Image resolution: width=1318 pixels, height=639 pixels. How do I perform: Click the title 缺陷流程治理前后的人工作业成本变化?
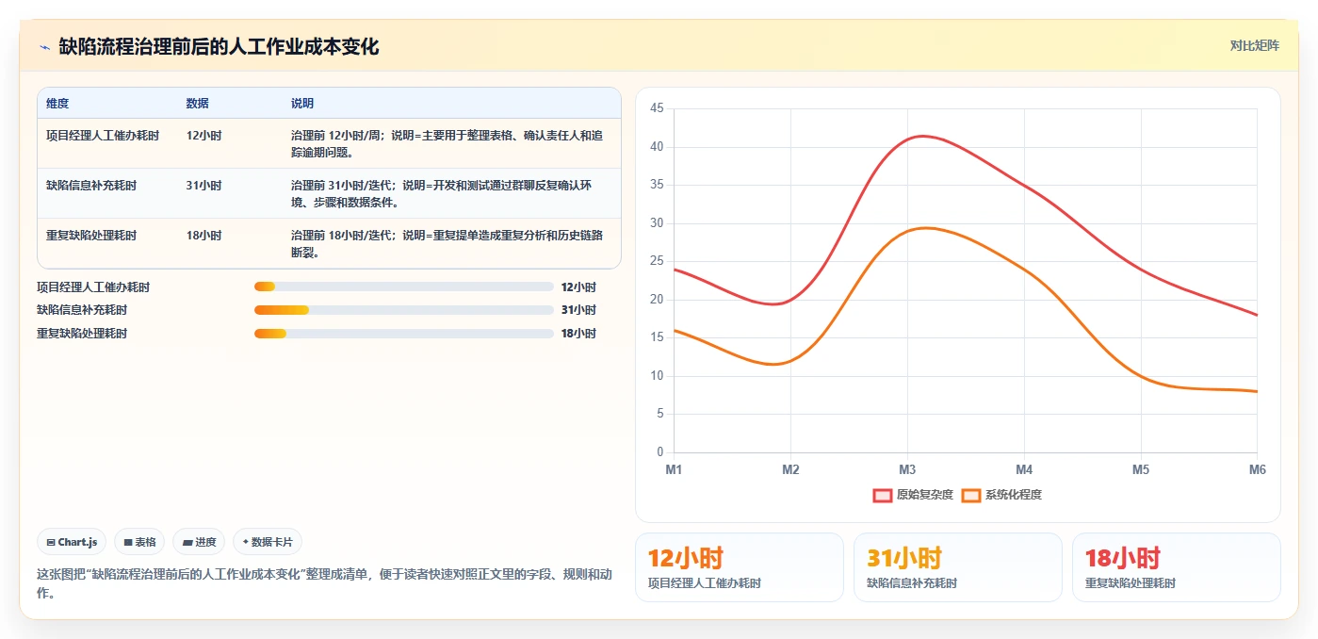[219, 46]
